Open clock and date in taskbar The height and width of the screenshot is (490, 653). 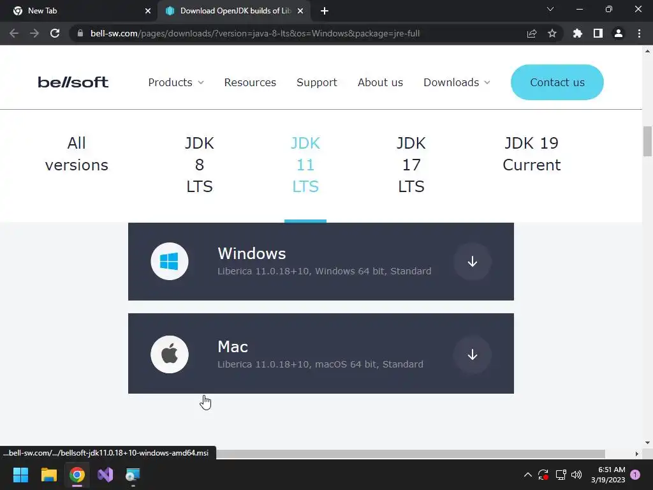click(608, 475)
